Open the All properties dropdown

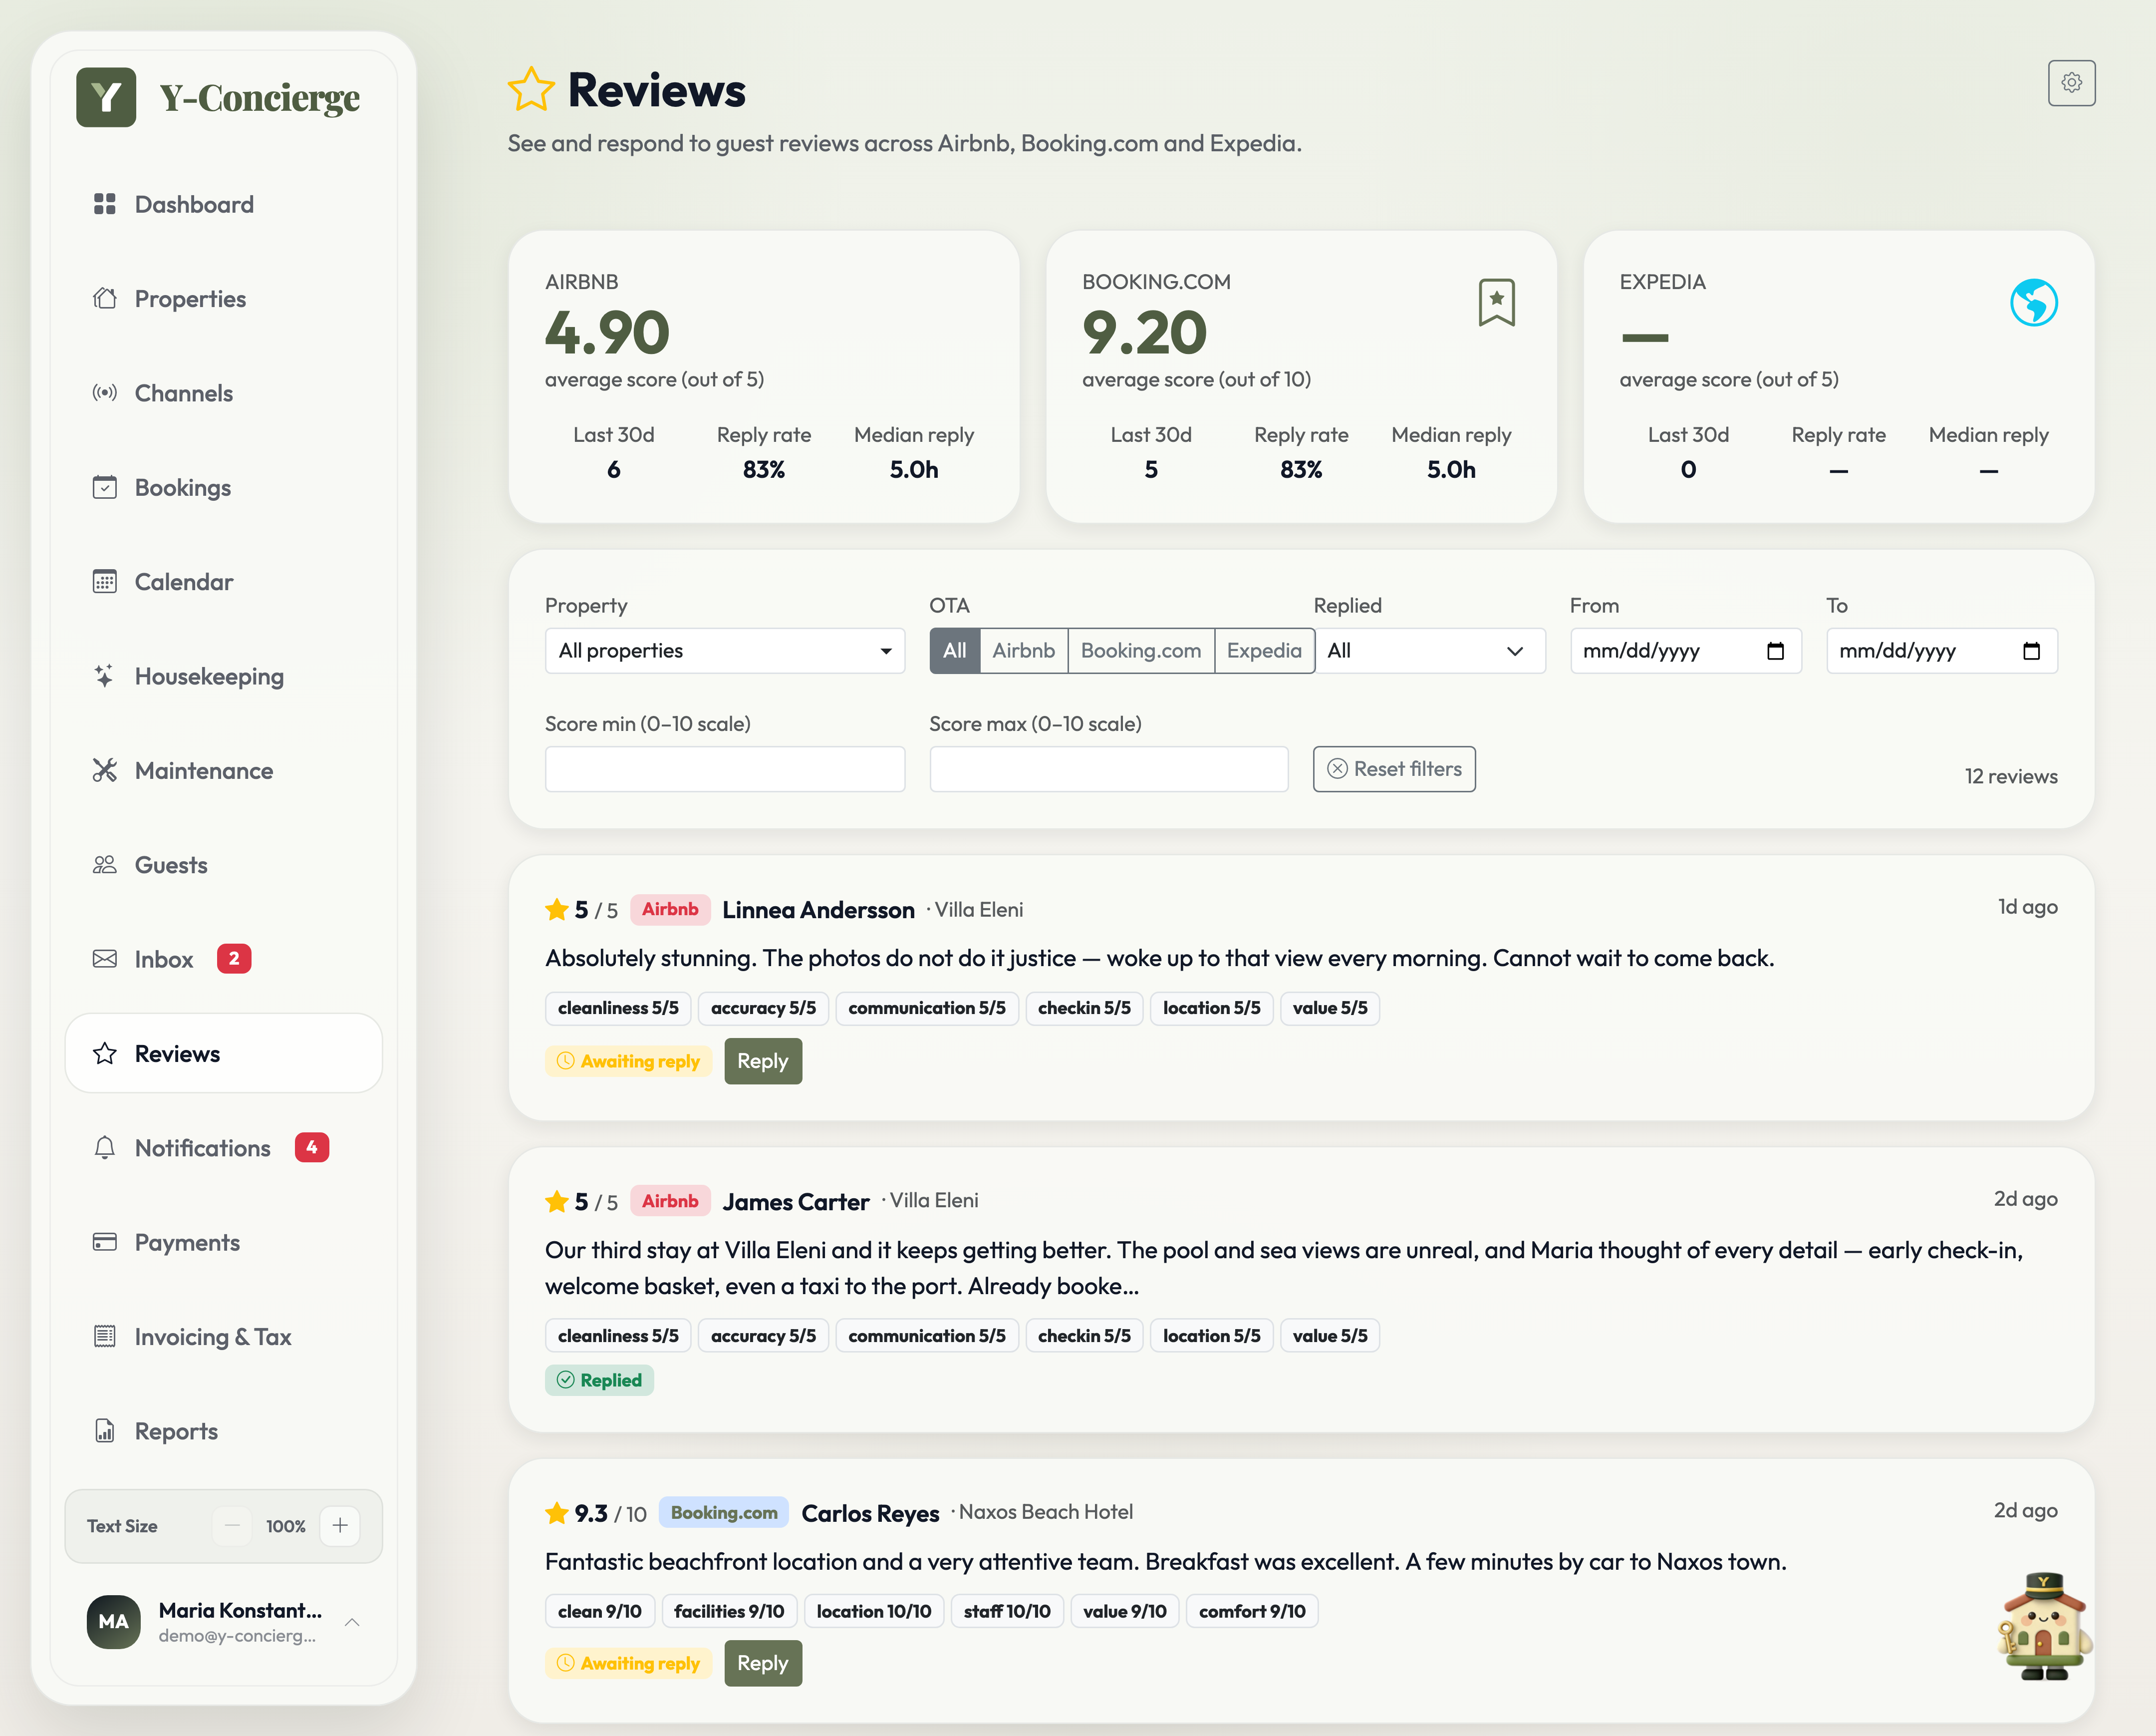click(x=725, y=652)
